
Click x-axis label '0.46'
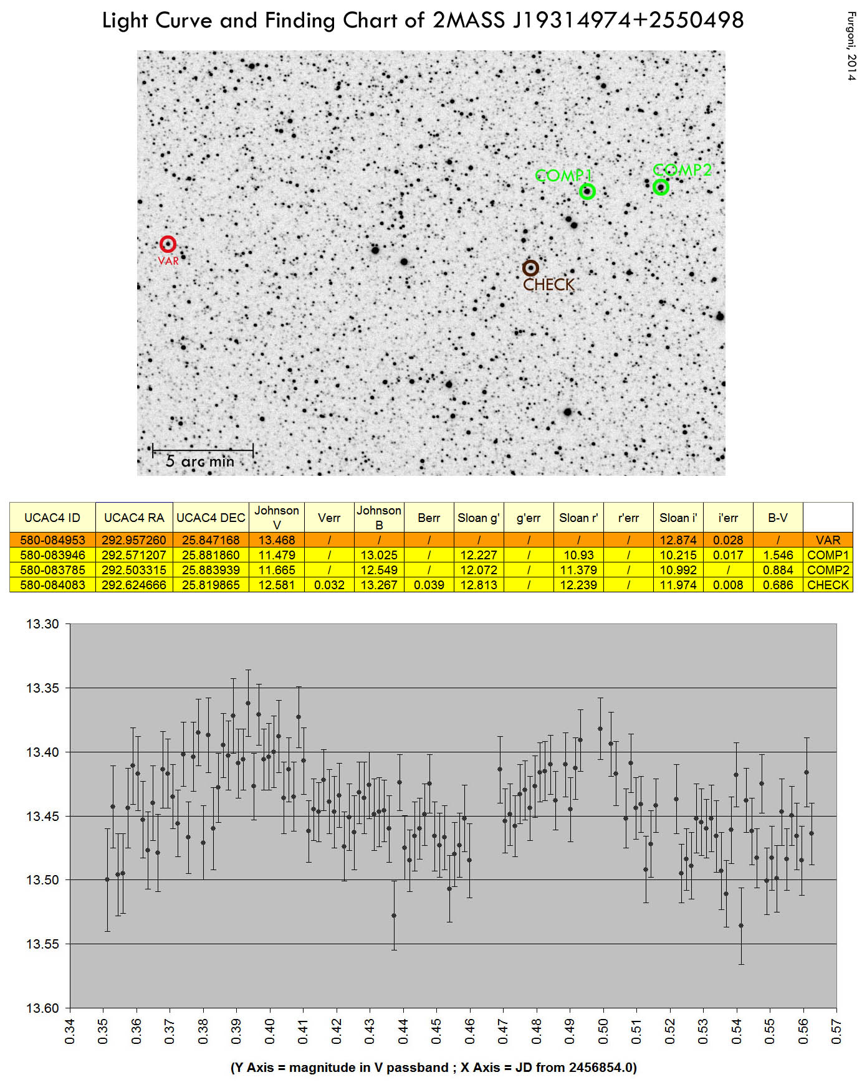tap(470, 1031)
